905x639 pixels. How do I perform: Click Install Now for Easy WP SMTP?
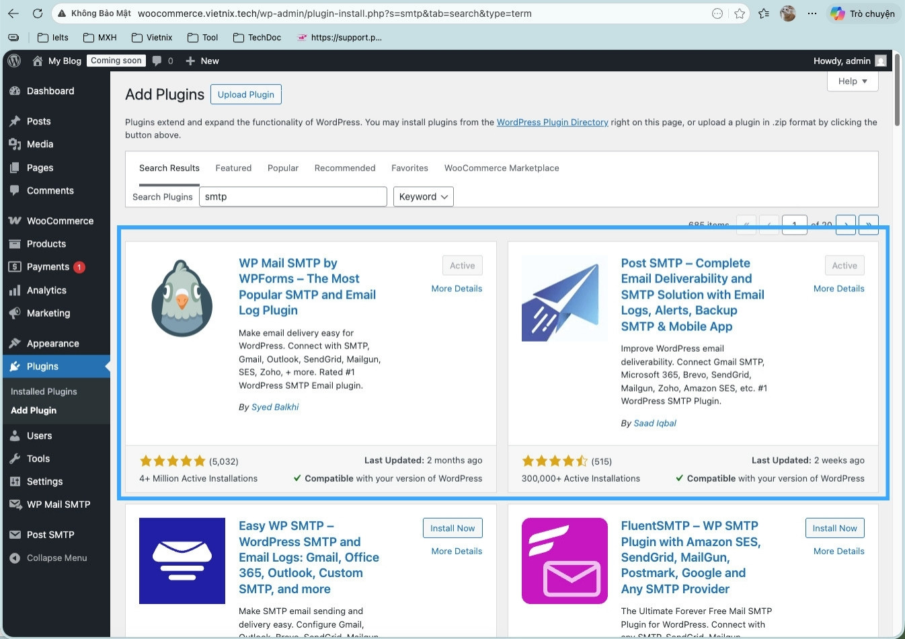[453, 528]
